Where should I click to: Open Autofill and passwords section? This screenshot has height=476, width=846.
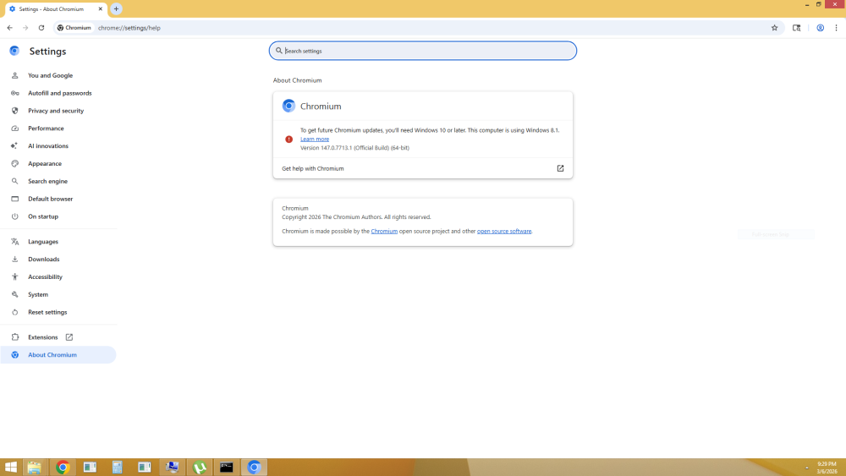point(59,93)
